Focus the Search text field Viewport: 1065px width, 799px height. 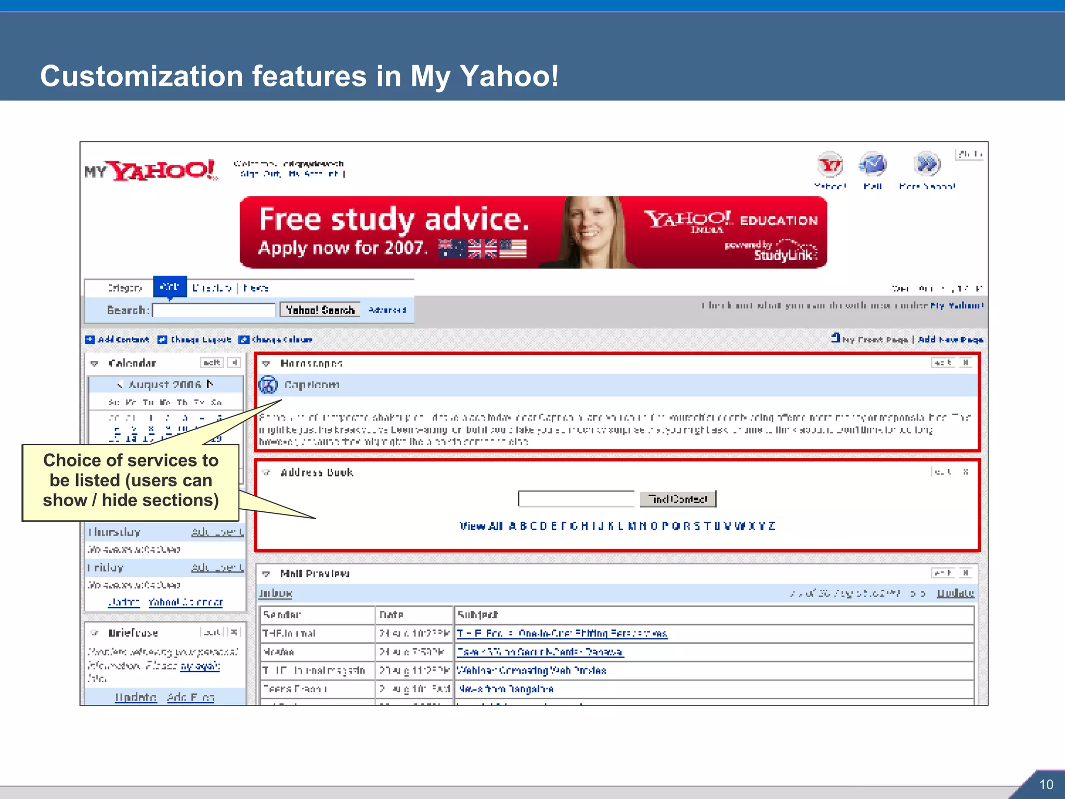pos(214,311)
